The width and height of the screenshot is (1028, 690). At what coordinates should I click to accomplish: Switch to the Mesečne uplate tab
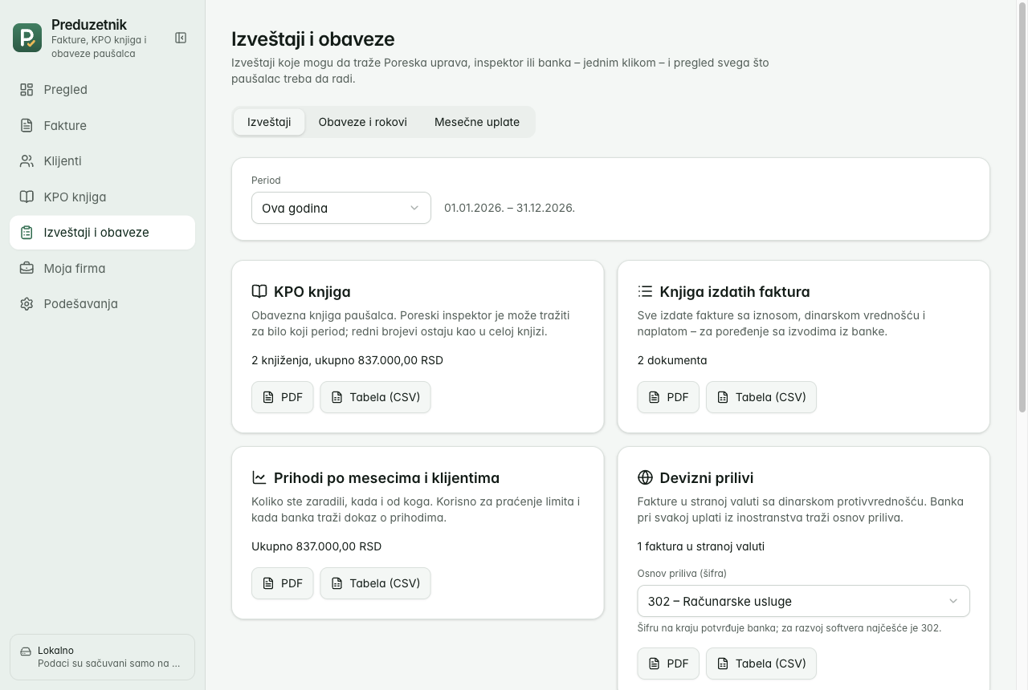coord(477,122)
